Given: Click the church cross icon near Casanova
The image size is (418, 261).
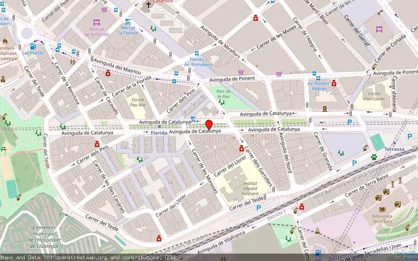Looking at the screenshot, I should tap(148, 4).
